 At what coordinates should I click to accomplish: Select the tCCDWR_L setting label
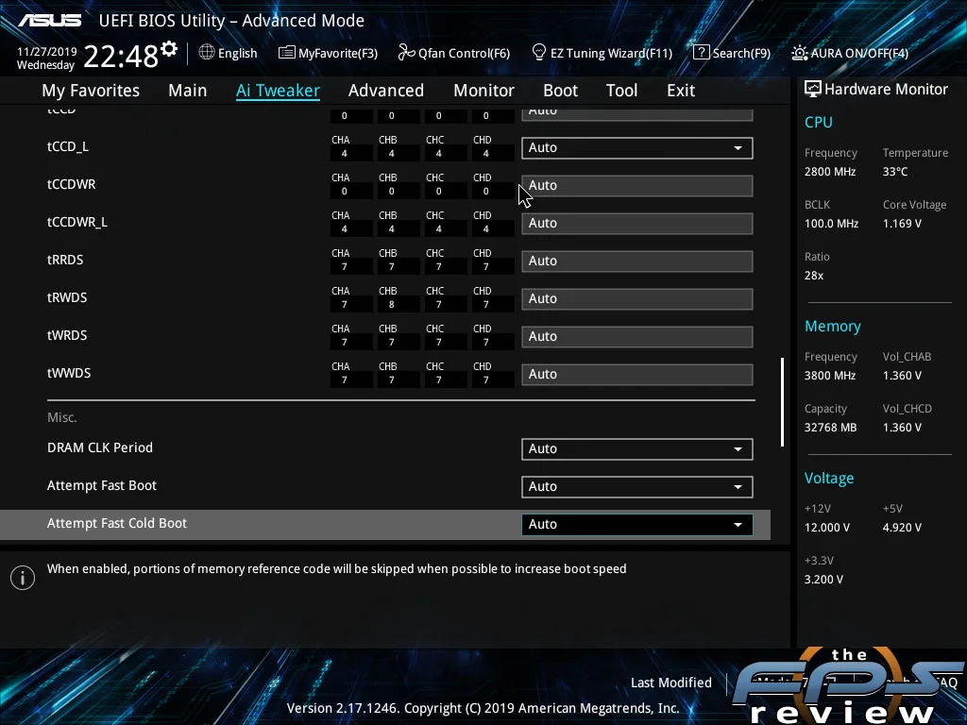77,222
